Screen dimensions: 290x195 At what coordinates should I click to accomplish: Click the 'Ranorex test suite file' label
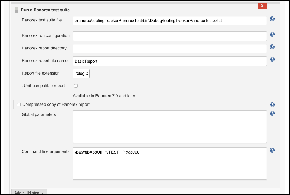42,20
